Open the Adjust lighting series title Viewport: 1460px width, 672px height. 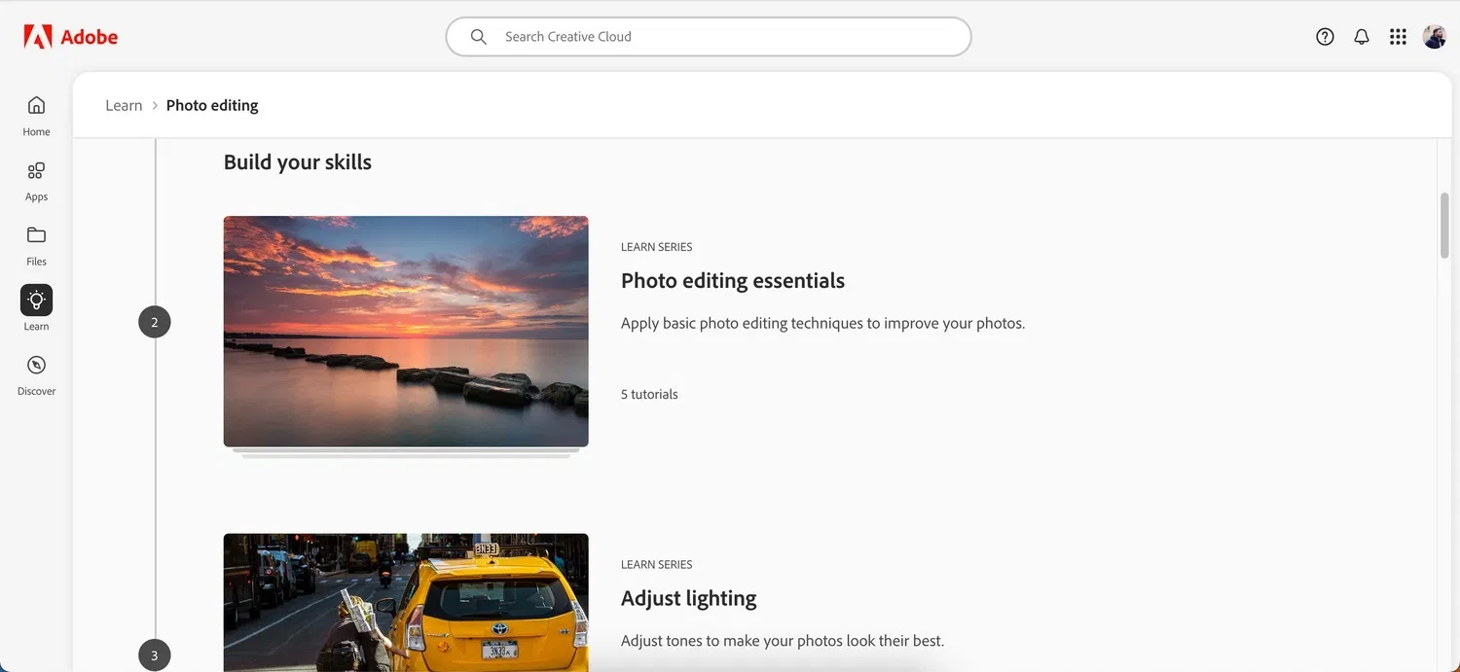[x=688, y=598]
